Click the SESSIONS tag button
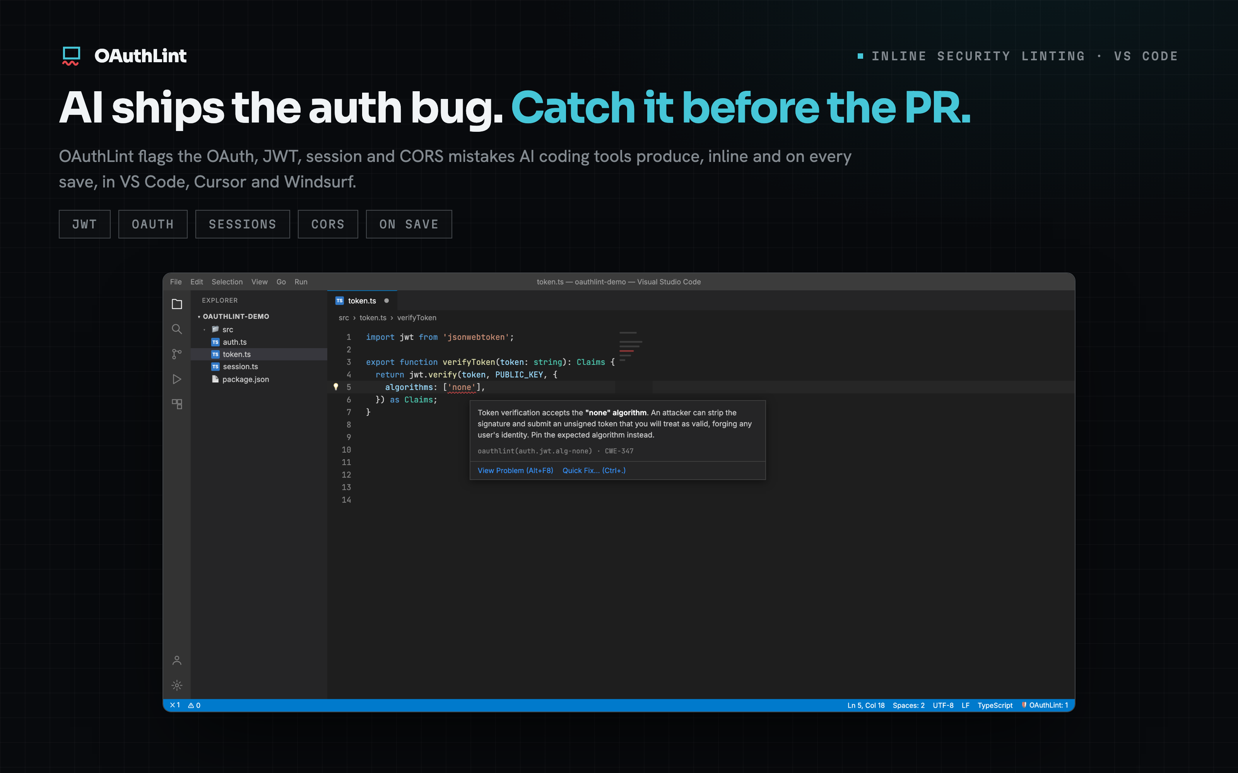This screenshot has height=773, width=1238. [x=243, y=224]
